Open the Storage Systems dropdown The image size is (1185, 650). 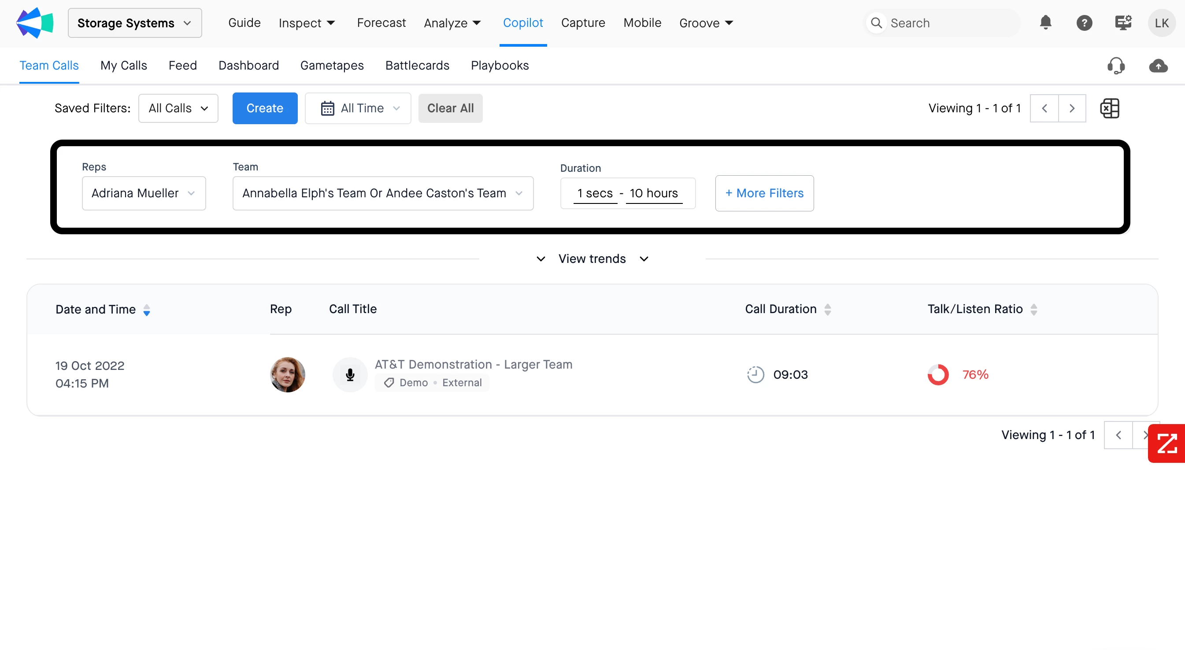coord(134,23)
